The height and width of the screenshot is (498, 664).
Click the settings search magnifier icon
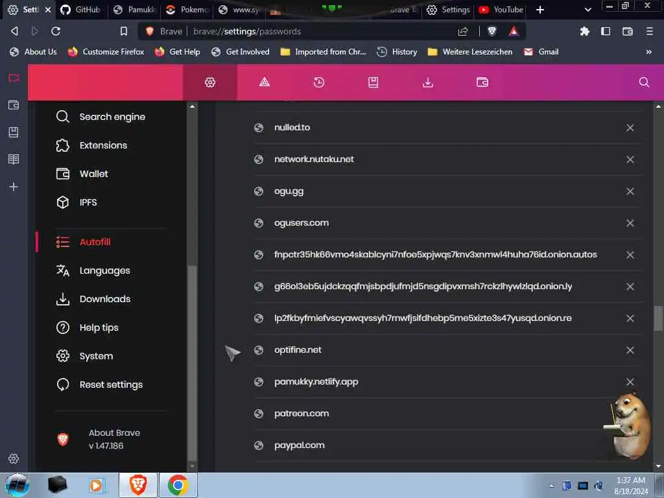pyautogui.click(x=644, y=82)
